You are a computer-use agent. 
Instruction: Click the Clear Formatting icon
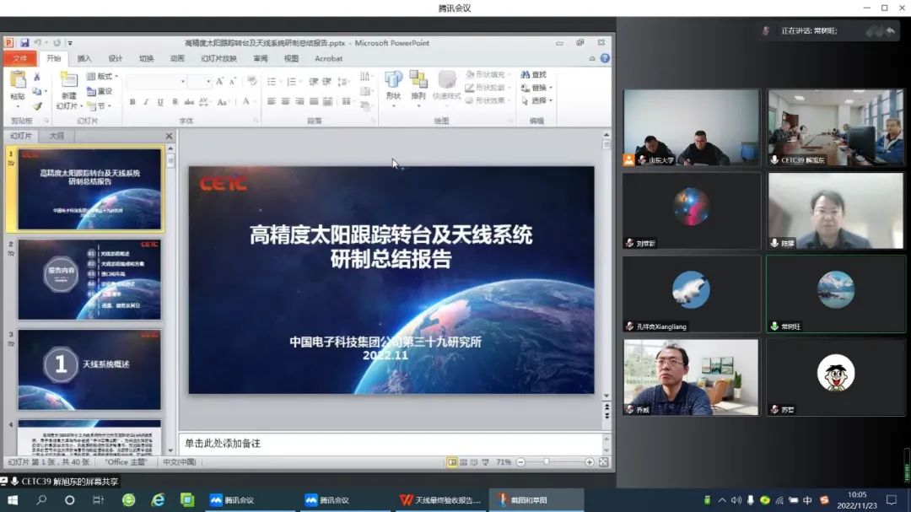click(252, 81)
